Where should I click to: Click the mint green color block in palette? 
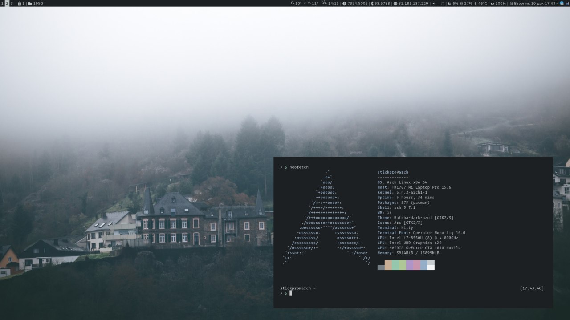click(395, 265)
